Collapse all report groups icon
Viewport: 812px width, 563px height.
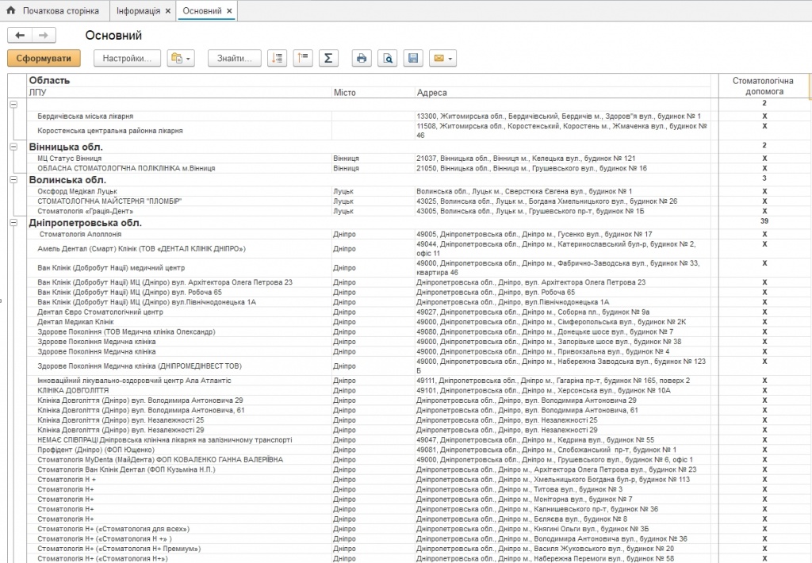[302, 58]
